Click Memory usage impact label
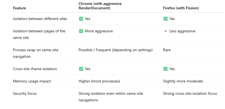The image size is (225, 109). click(32, 81)
